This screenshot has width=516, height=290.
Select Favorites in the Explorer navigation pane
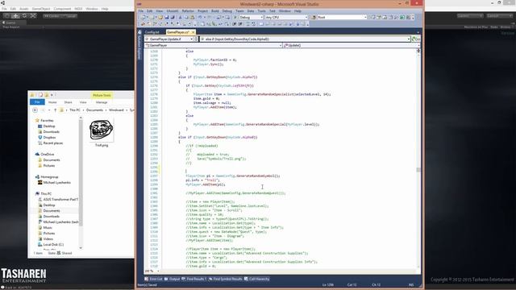[44, 120]
